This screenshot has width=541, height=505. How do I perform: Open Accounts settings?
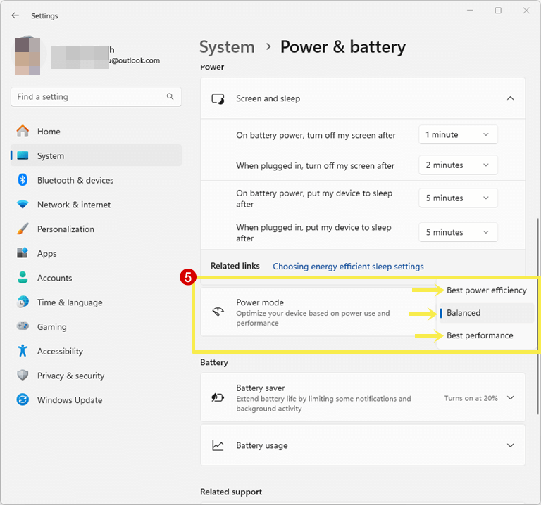click(x=96, y=278)
